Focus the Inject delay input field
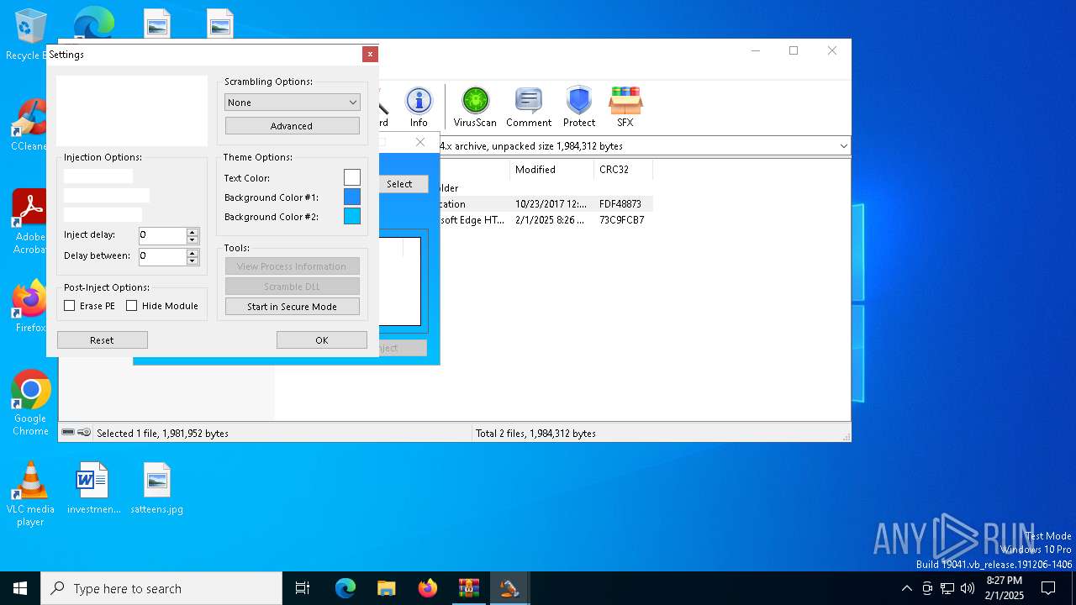 point(162,236)
